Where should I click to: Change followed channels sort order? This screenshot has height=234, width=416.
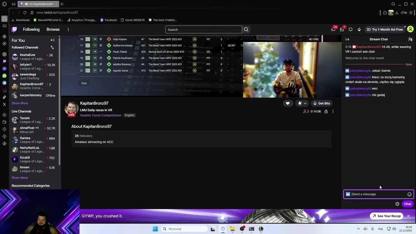click(52, 47)
